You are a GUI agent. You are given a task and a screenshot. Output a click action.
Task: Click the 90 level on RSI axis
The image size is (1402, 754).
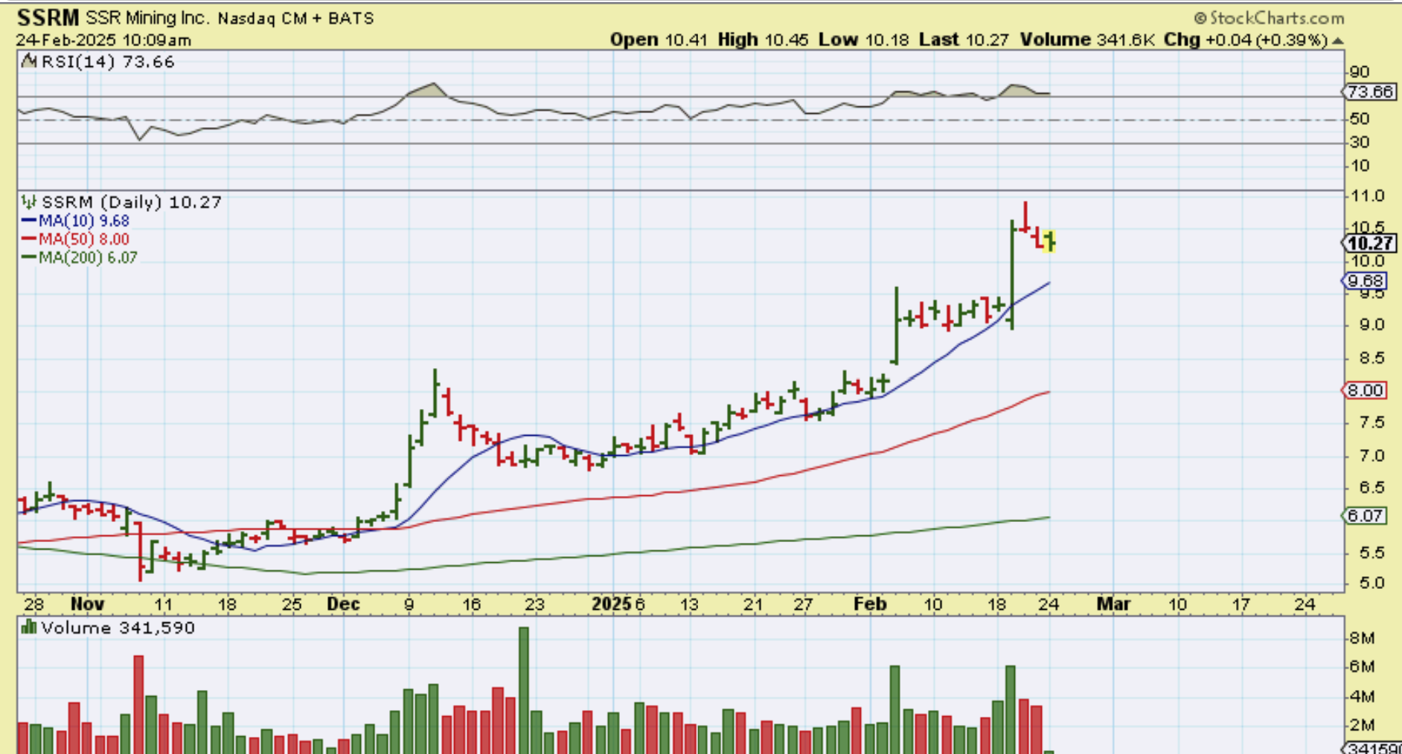(1360, 72)
